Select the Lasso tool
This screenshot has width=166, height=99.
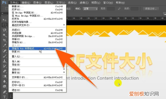(4, 30)
